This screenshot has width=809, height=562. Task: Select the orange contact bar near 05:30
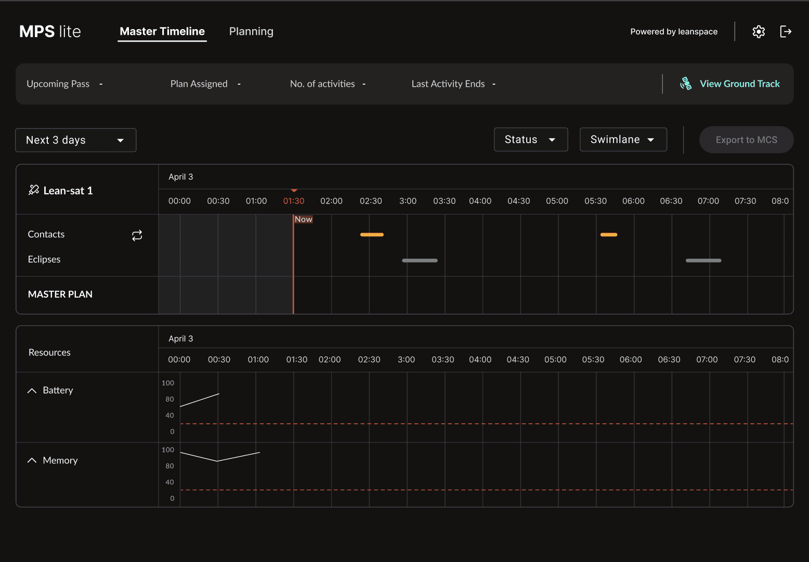[609, 235]
